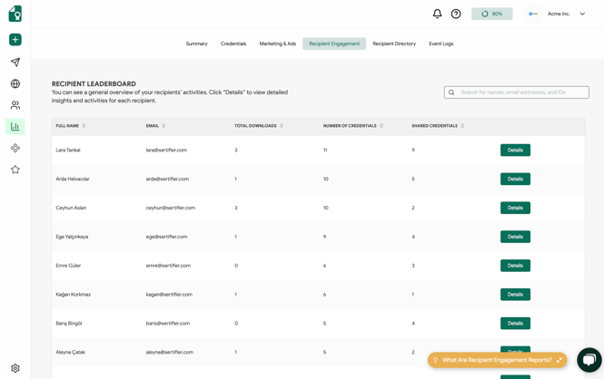Click the Recipient Leaderboard heading
The width and height of the screenshot is (604, 379).
[x=94, y=83]
